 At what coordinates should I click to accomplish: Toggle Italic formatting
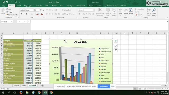click(x=24, y=14)
